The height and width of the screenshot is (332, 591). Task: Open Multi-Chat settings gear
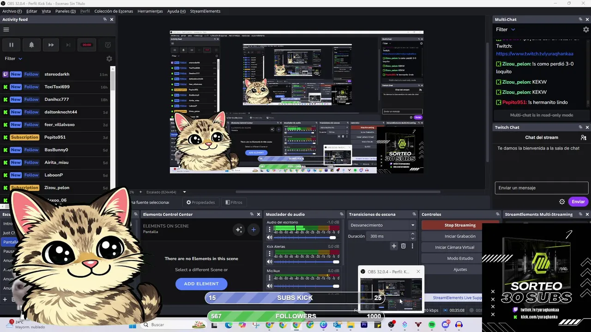point(586,30)
